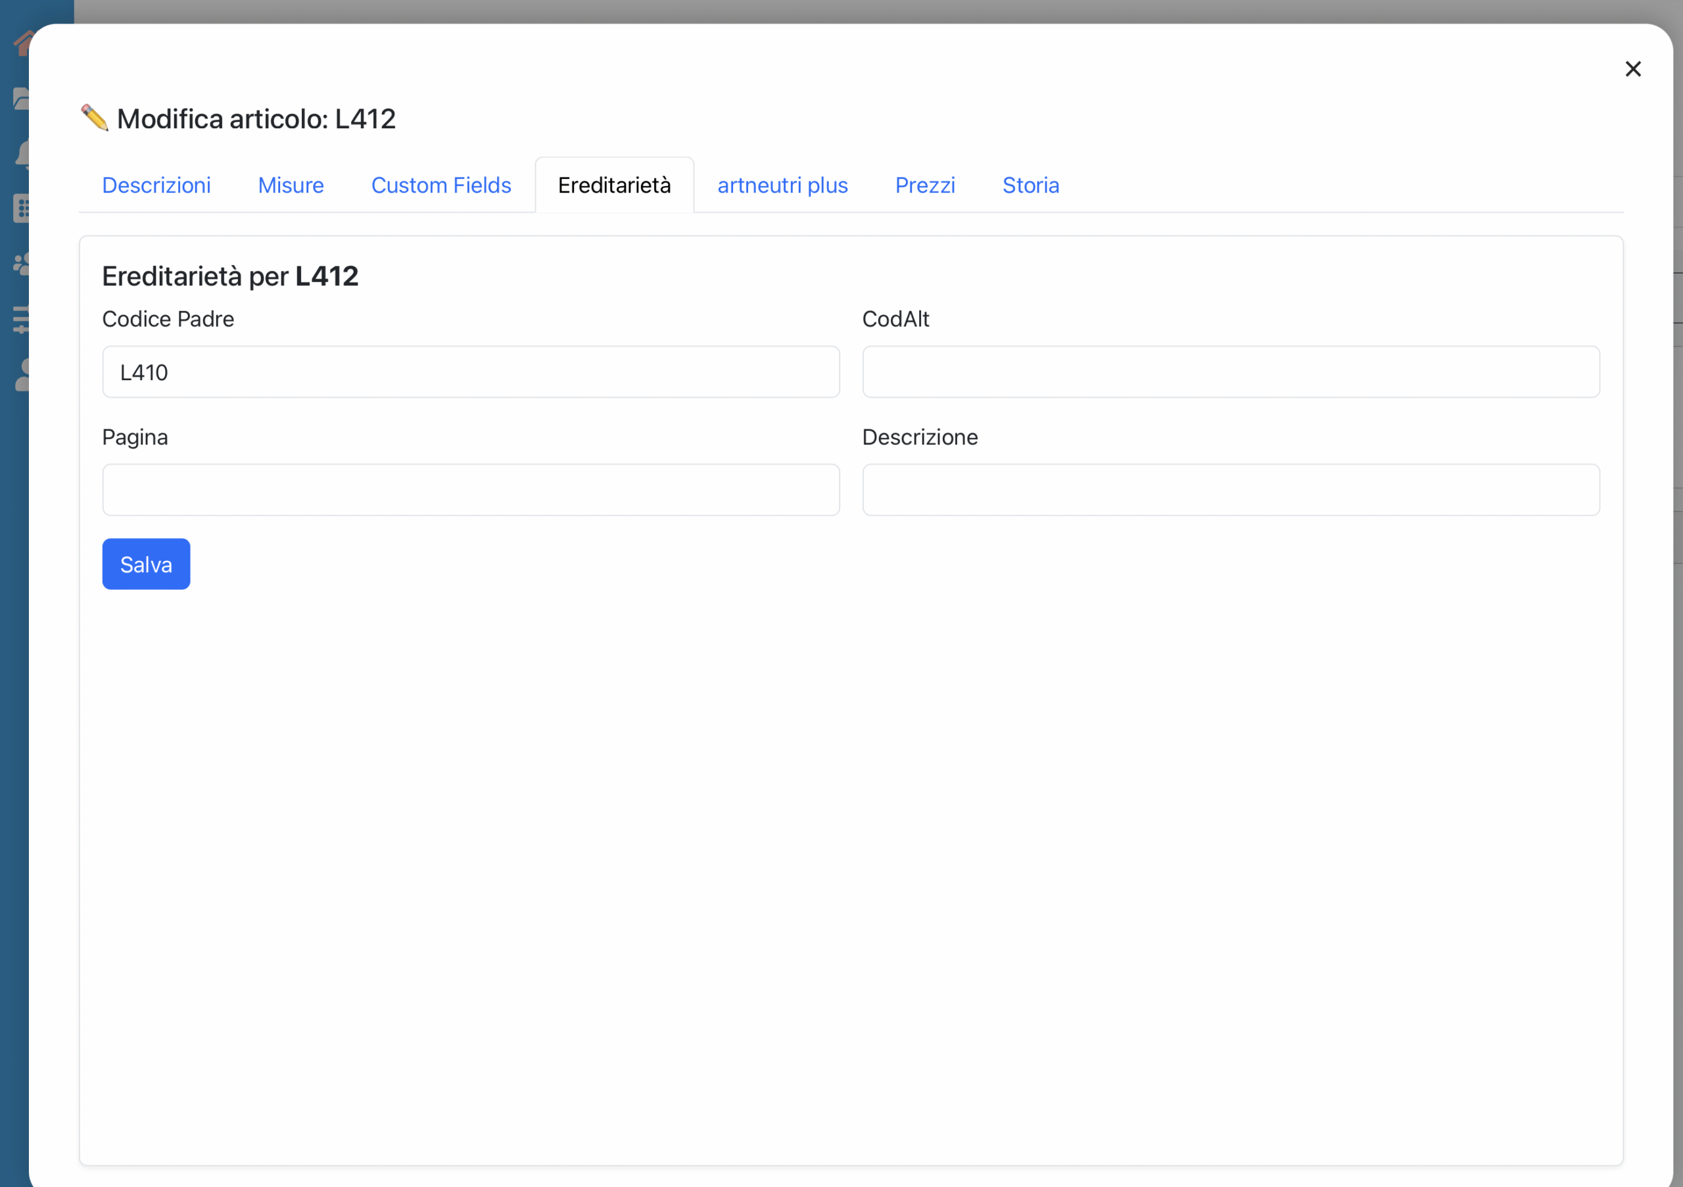Select the Descrizione input field
This screenshot has height=1187, width=1683.
pyautogui.click(x=1230, y=490)
